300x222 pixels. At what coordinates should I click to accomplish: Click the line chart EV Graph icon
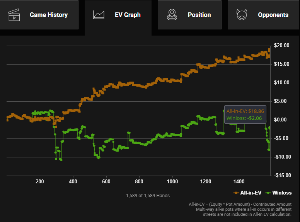(x=99, y=15)
